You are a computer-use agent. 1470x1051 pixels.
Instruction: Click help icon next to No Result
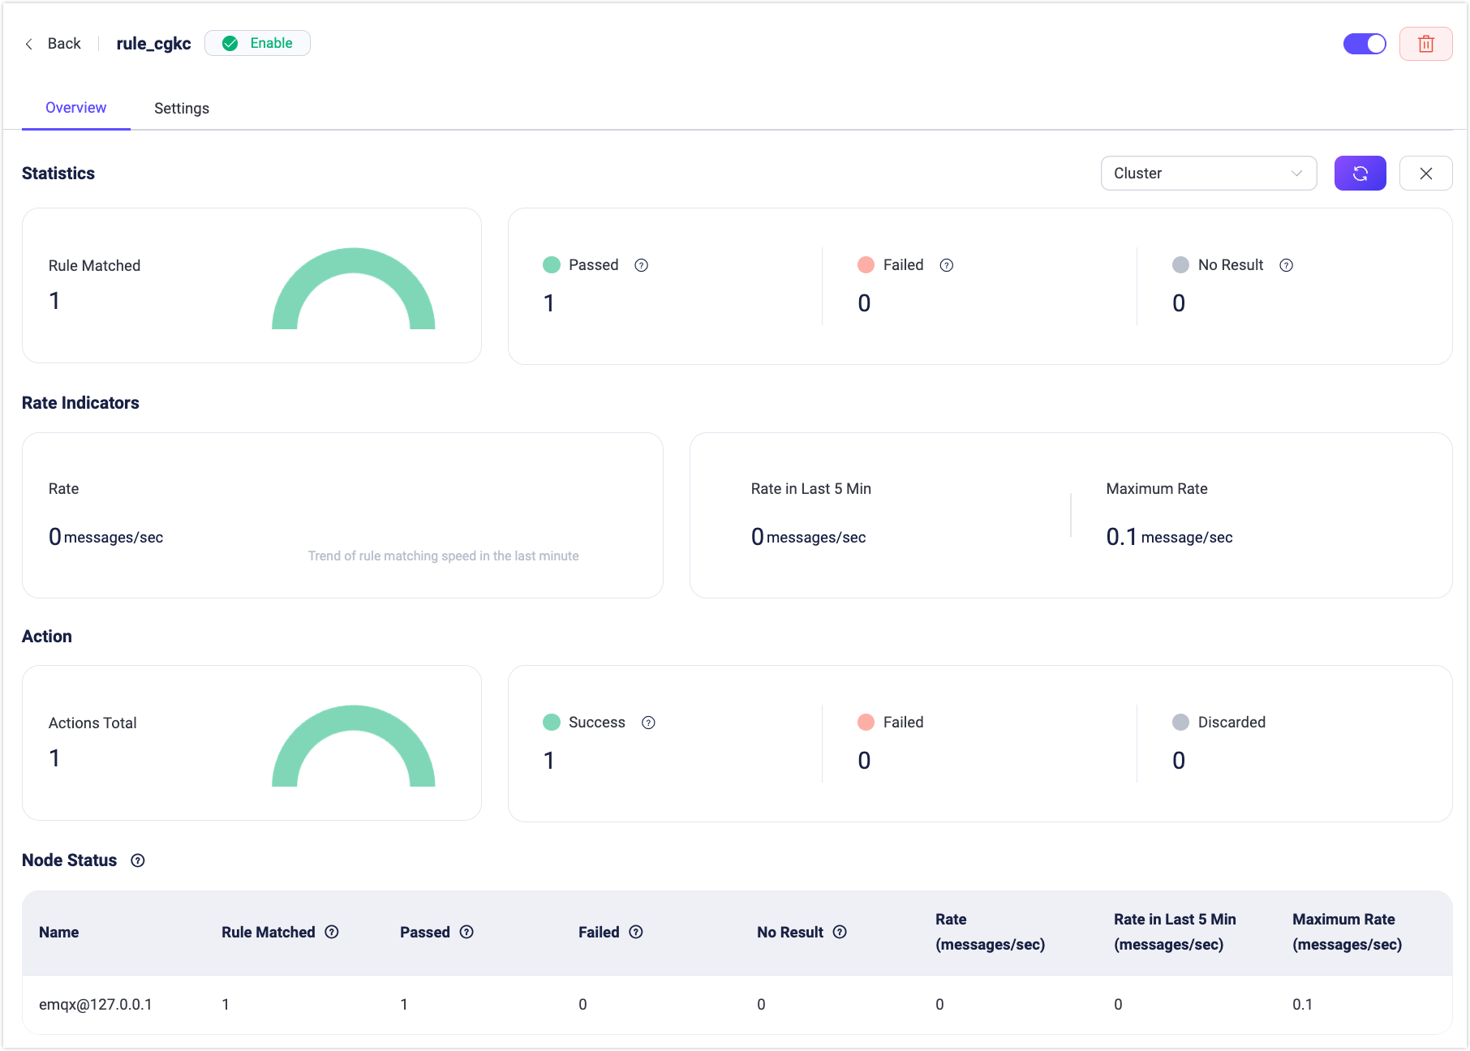(1286, 265)
